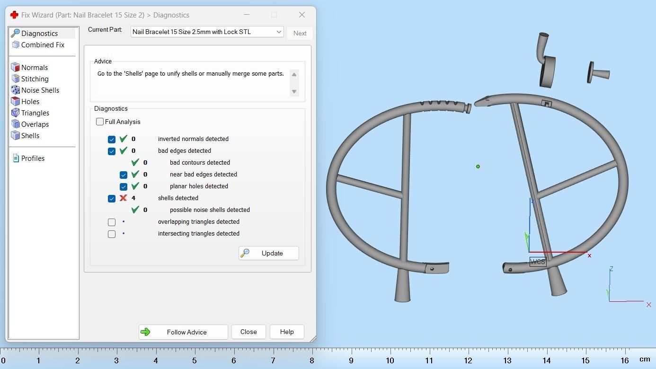This screenshot has height=369, width=656.
Task: Go to the Holes page
Action: [x=30, y=102]
